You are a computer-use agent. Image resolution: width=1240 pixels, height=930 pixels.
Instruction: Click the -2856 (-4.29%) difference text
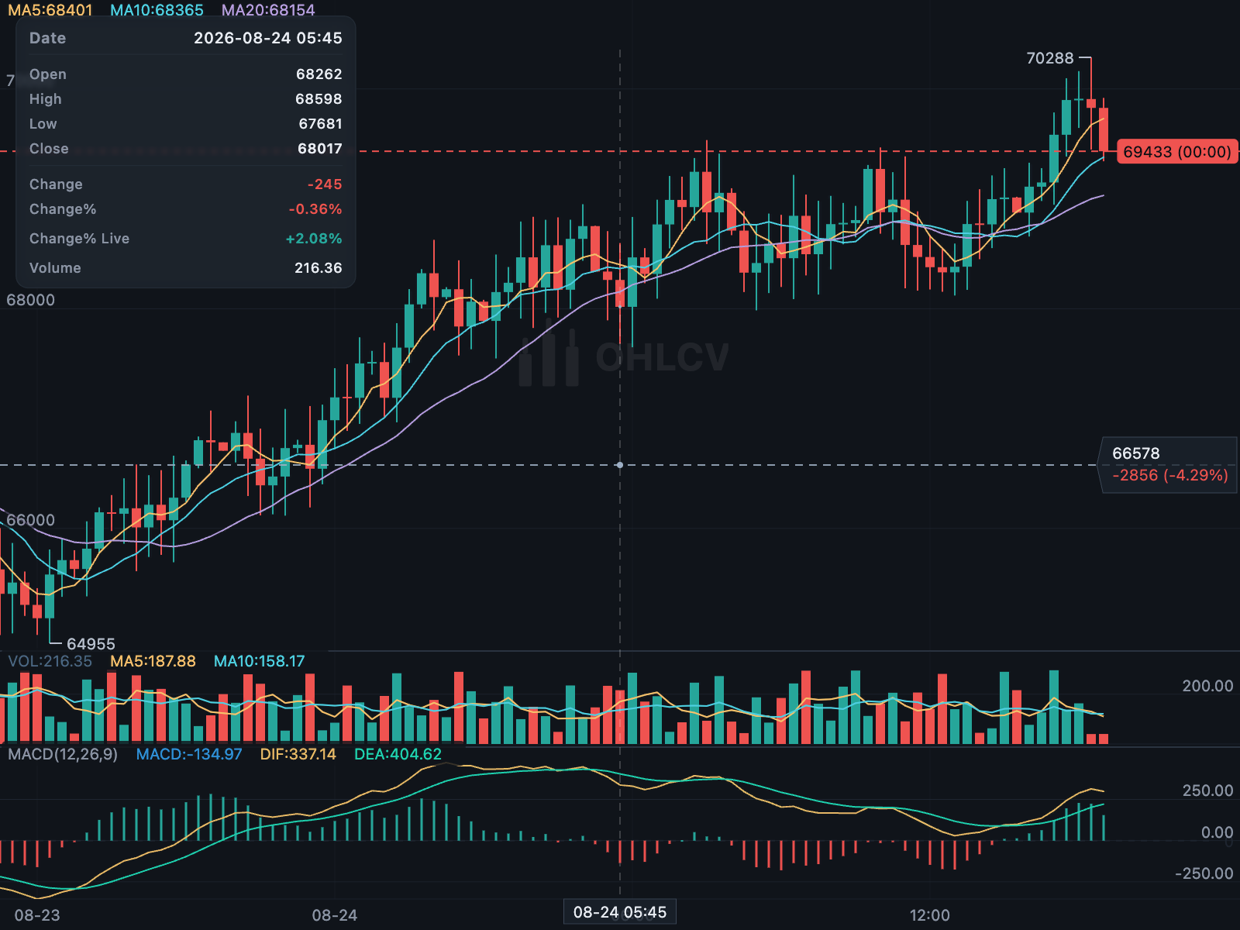pyautogui.click(x=1170, y=475)
